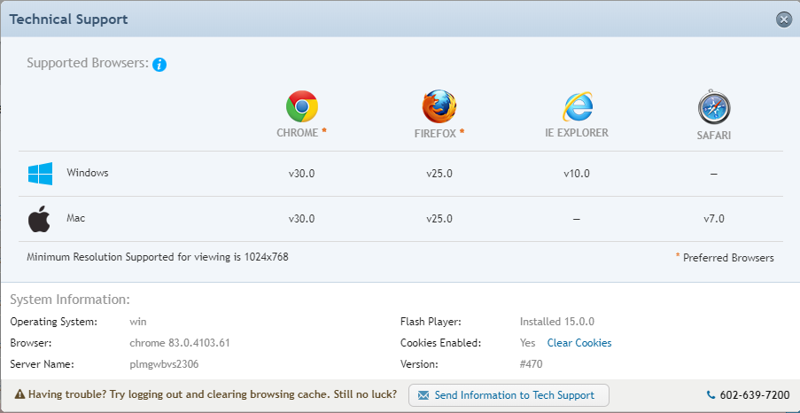
Task: Click the Safari compass logo
Action: [714, 107]
